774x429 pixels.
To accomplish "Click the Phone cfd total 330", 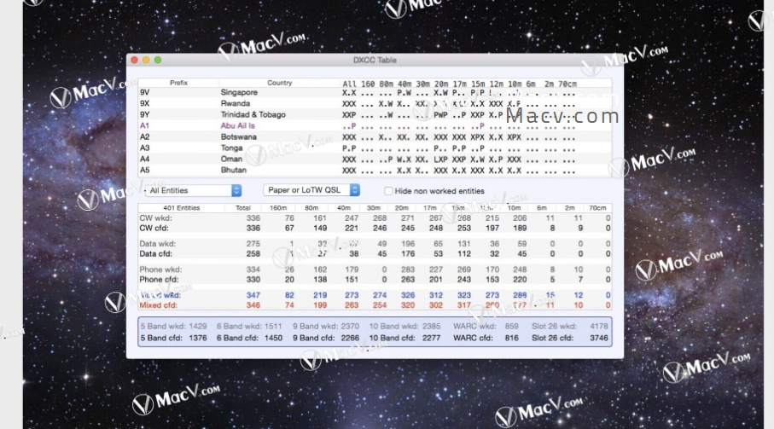I will pos(253,280).
